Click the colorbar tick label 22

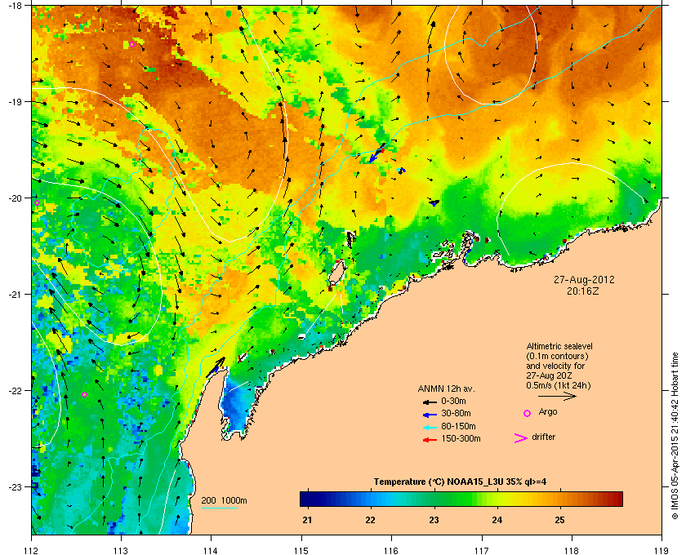(x=371, y=520)
